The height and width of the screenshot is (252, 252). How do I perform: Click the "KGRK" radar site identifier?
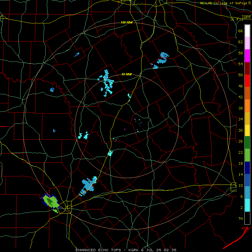[134, 250]
